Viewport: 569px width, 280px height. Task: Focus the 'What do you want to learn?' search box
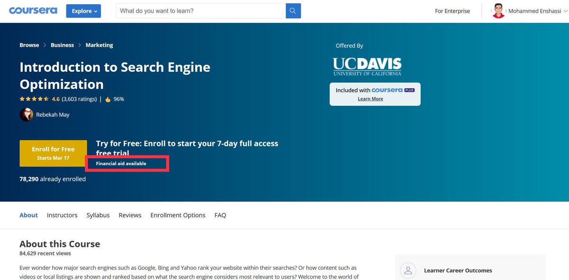(201, 10)
